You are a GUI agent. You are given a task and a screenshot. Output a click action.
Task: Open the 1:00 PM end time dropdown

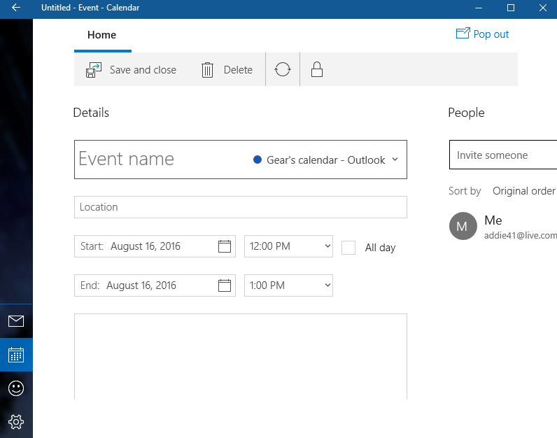pyautogui.click(x=288, y=285)
